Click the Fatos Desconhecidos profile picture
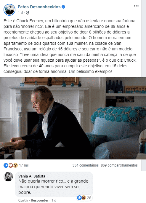This screenshot has width=146, height=203. pyautogui.click(x=9, y=10)
